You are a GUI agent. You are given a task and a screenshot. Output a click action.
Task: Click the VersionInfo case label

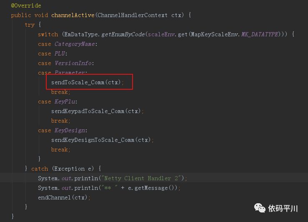pos(73,63)
